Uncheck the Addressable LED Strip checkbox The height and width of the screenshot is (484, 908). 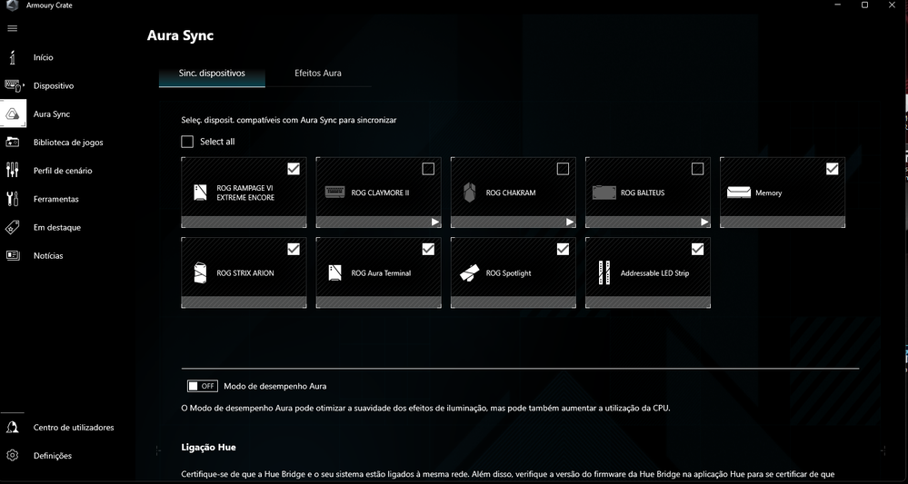pyautogui.click(x=698, y=249)
